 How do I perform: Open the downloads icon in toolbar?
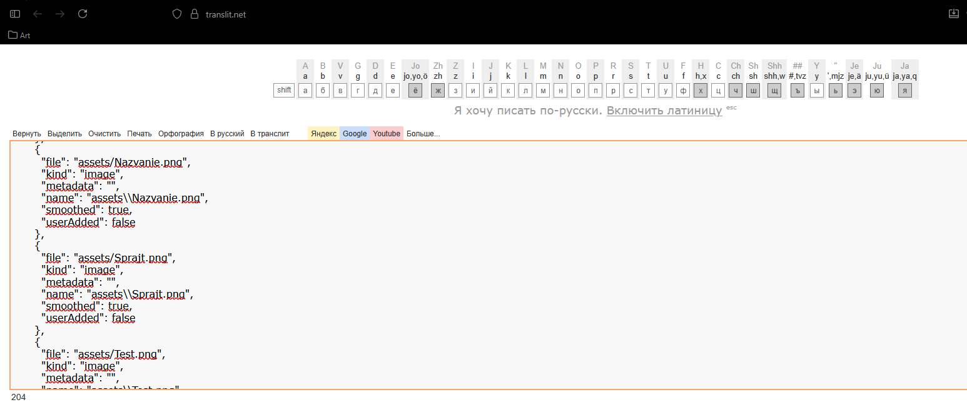(x=953, y=14)
